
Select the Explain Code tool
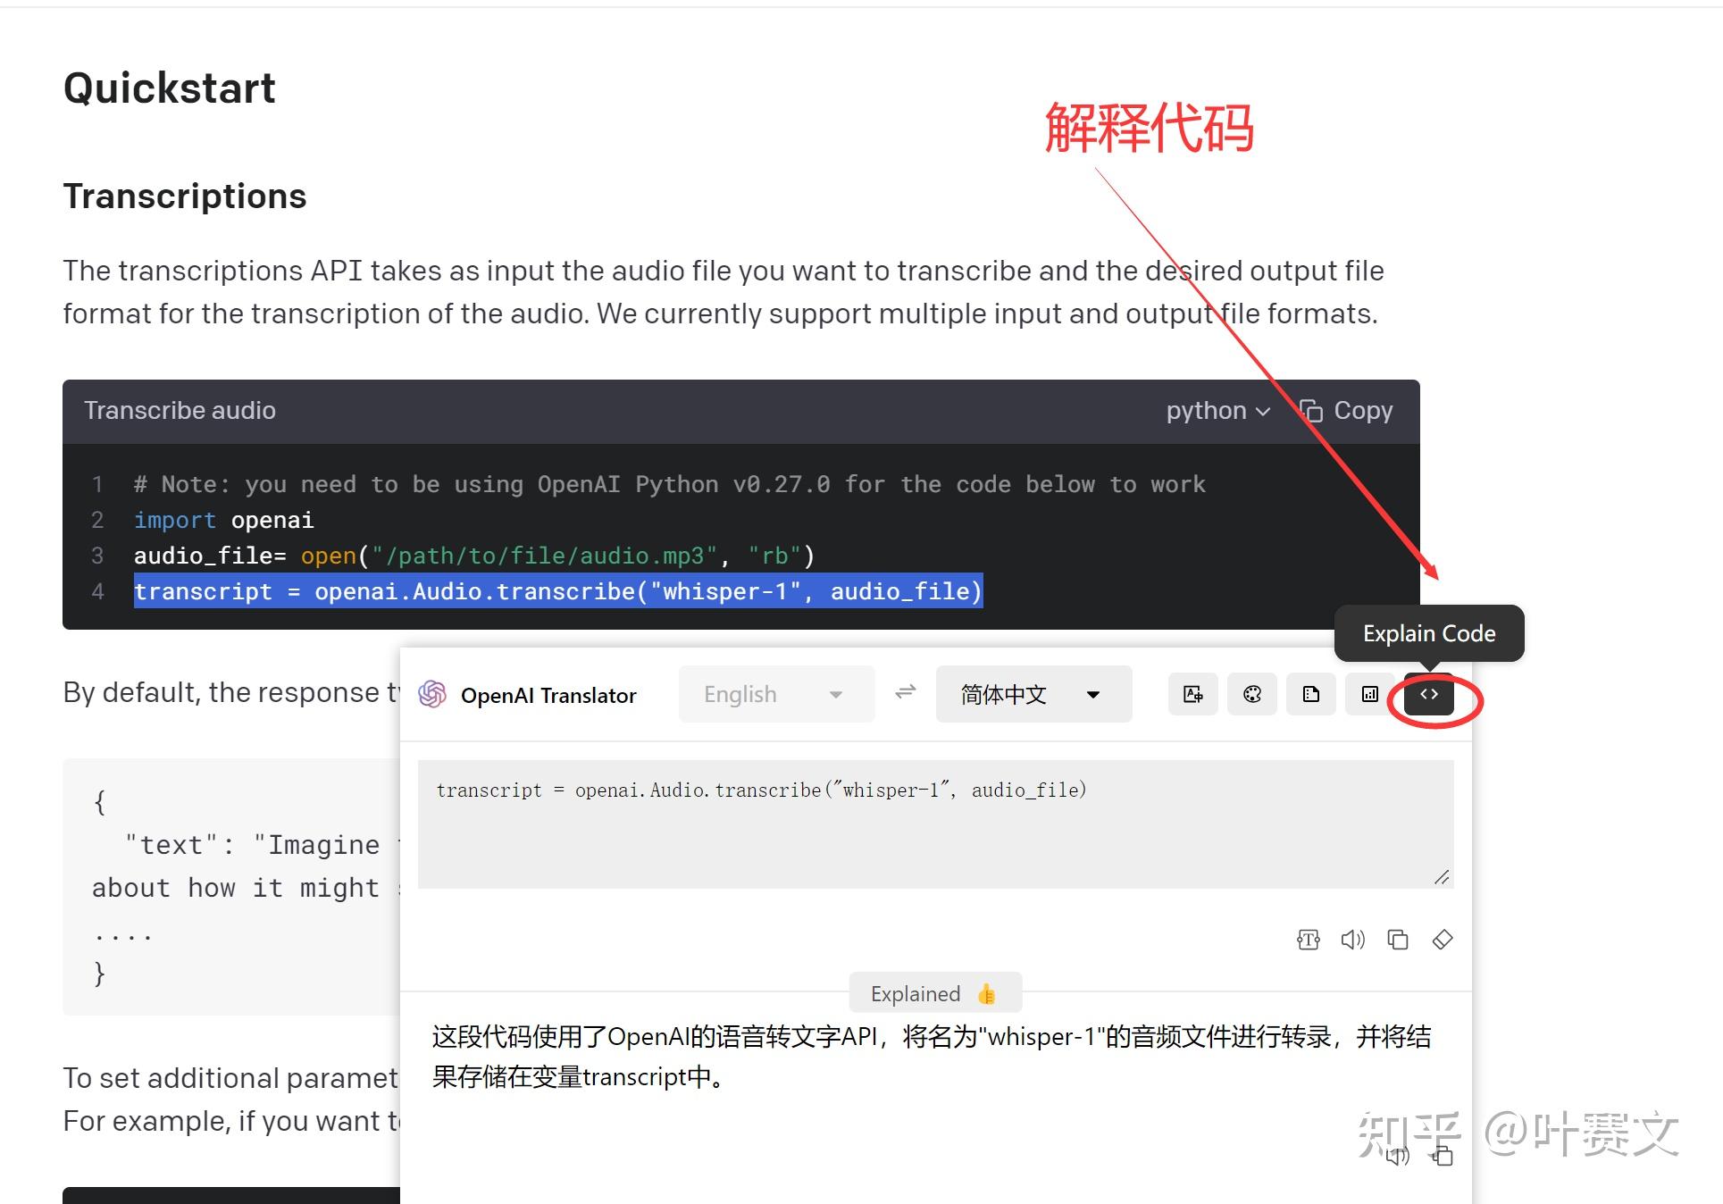(1428, 695)
